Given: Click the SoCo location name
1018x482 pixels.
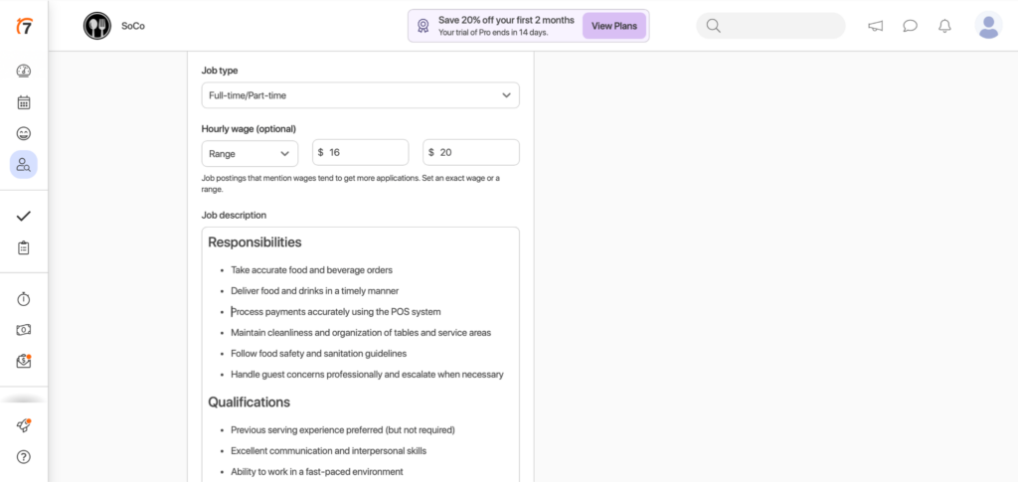Looking at the screenshot, I should click(x=133, y=27).
